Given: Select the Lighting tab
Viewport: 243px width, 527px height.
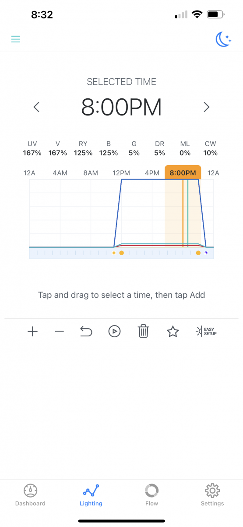Looking at the screenshot, I should tap(91, 495).
